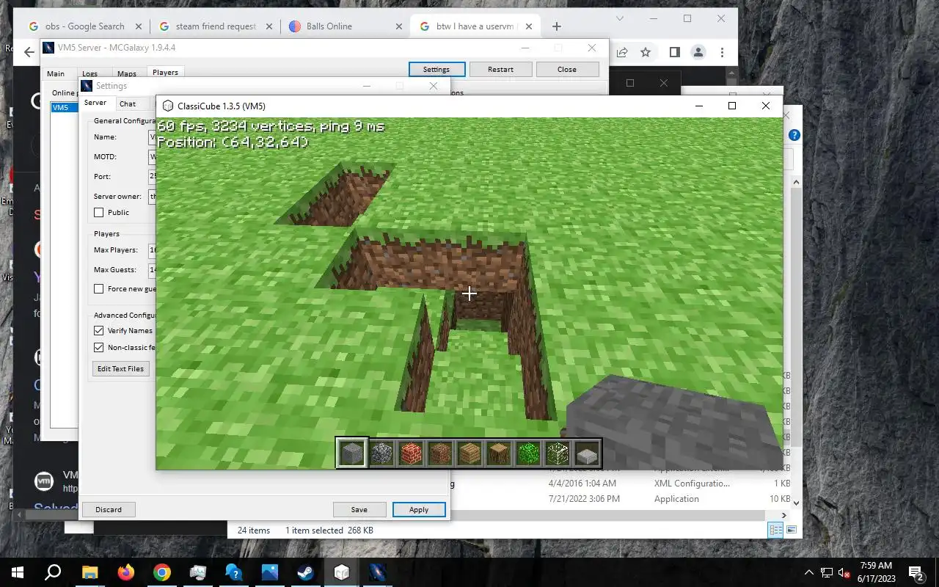Click the ClassiCube title bar cube icon
939x587 pixels.
click(x=167, y=106)
